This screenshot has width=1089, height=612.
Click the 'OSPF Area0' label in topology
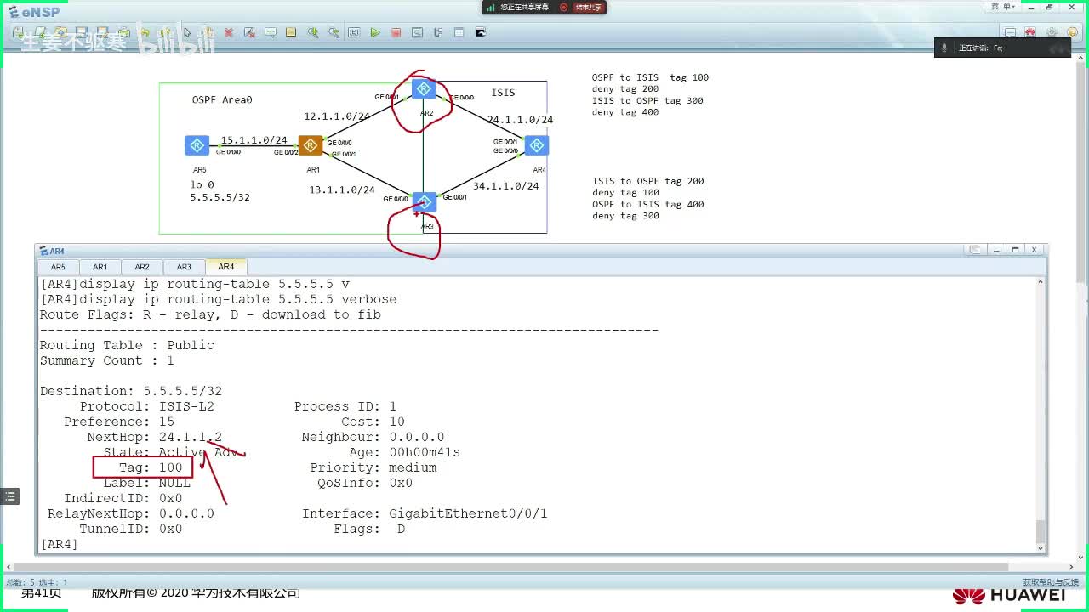(222, 99)
